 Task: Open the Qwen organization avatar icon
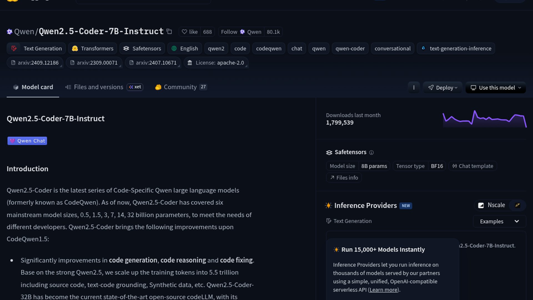coord(10,32)
